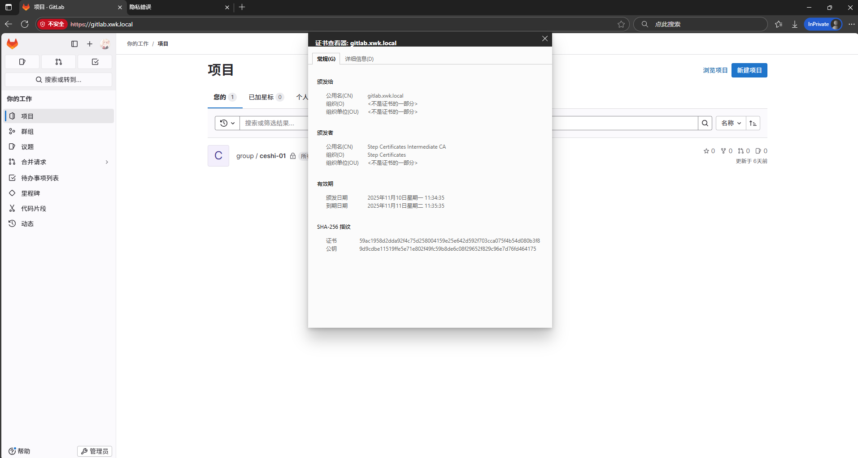Open issues via the first sidebar icon
Screen dimensions: 858x458
click(x=22, y=62)
